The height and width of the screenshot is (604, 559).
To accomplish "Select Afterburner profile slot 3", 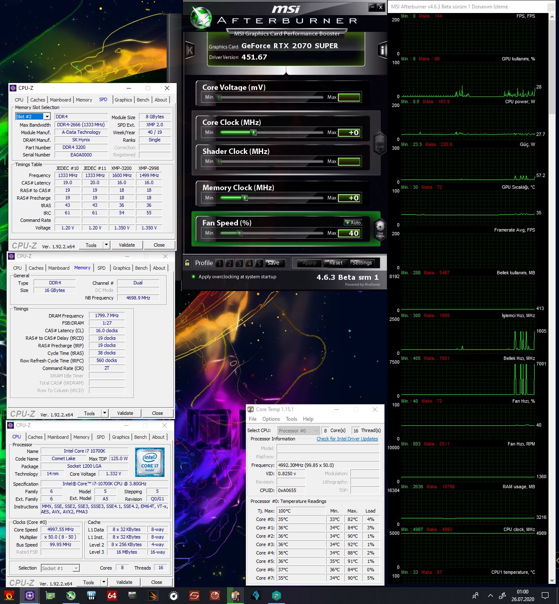I will coord(239,263).
